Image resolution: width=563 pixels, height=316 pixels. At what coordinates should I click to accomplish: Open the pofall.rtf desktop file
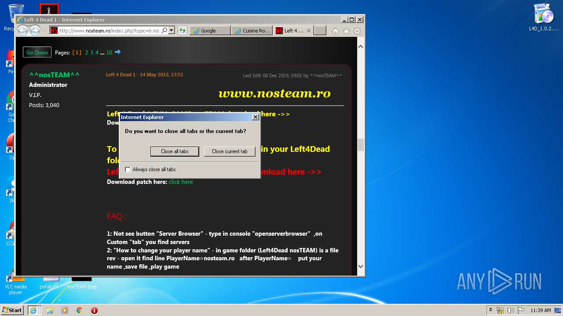(x=49, y=284)
